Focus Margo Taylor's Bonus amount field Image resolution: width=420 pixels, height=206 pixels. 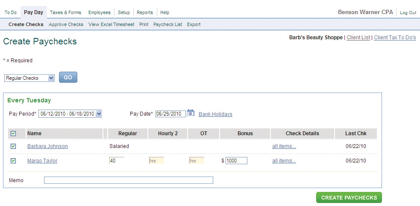tap(236, 161)
